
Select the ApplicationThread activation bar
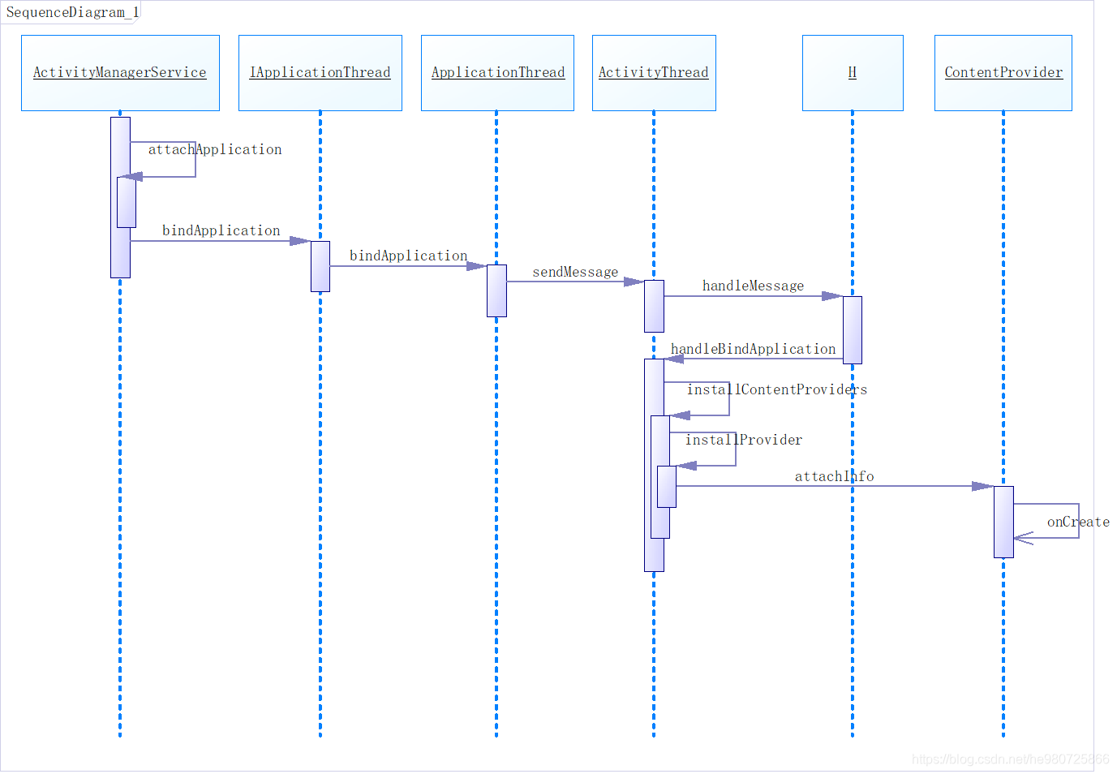coord(496,290)
